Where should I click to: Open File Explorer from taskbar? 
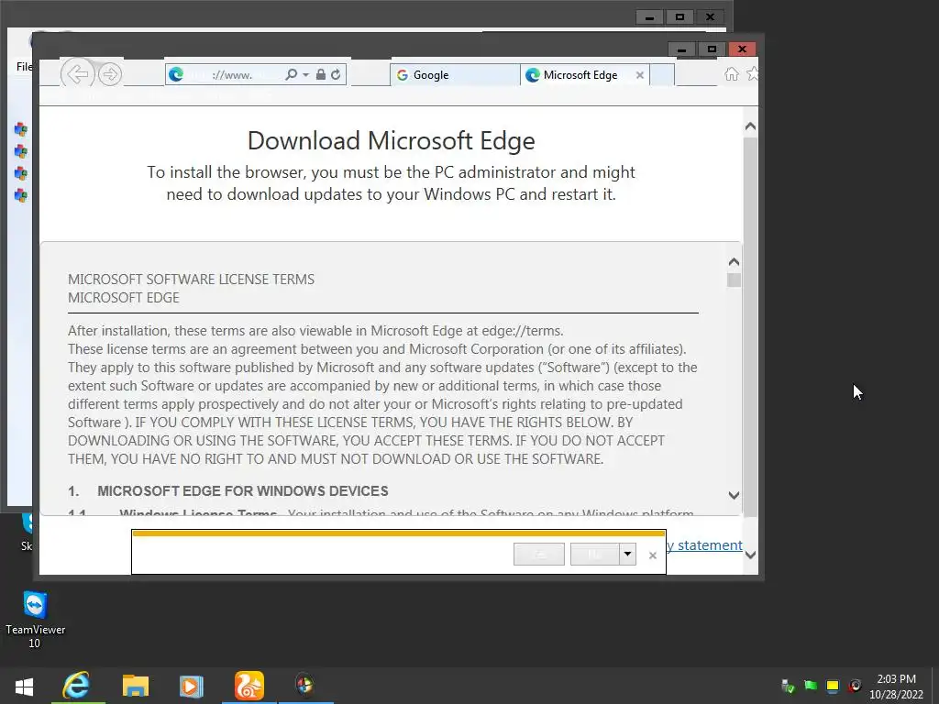(136, 686)
